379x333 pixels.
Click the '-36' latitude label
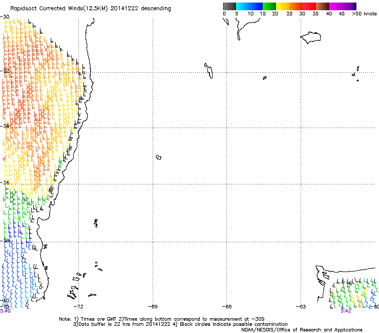(x=5, y=182)
